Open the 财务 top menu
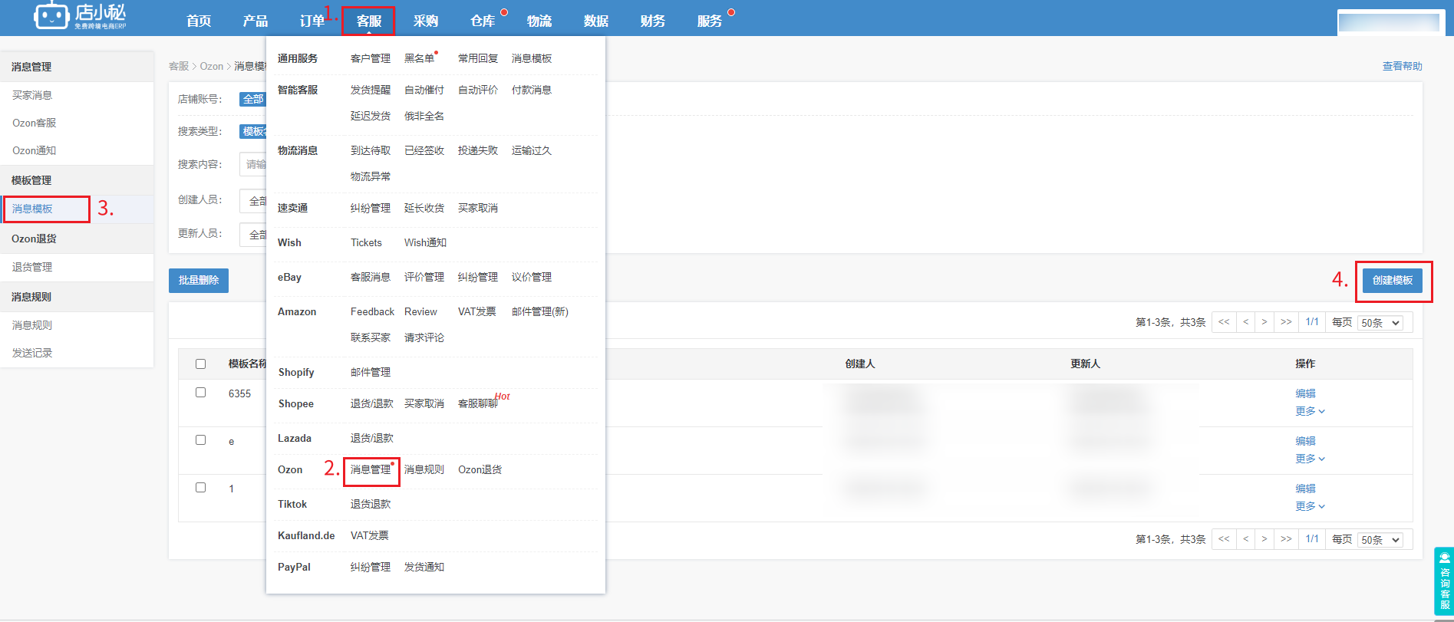The width and height of the screenshot is (1454, 622). click(653, 21)
